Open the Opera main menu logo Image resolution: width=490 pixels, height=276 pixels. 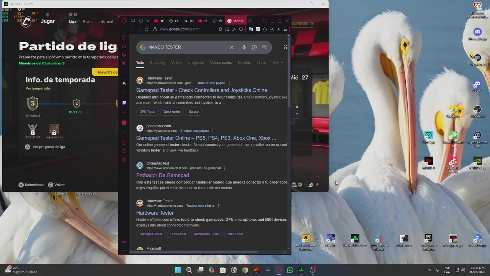[x=124, y=21]
